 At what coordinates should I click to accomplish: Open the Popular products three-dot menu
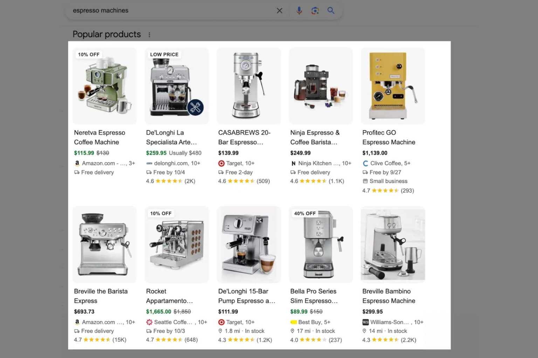150,34
